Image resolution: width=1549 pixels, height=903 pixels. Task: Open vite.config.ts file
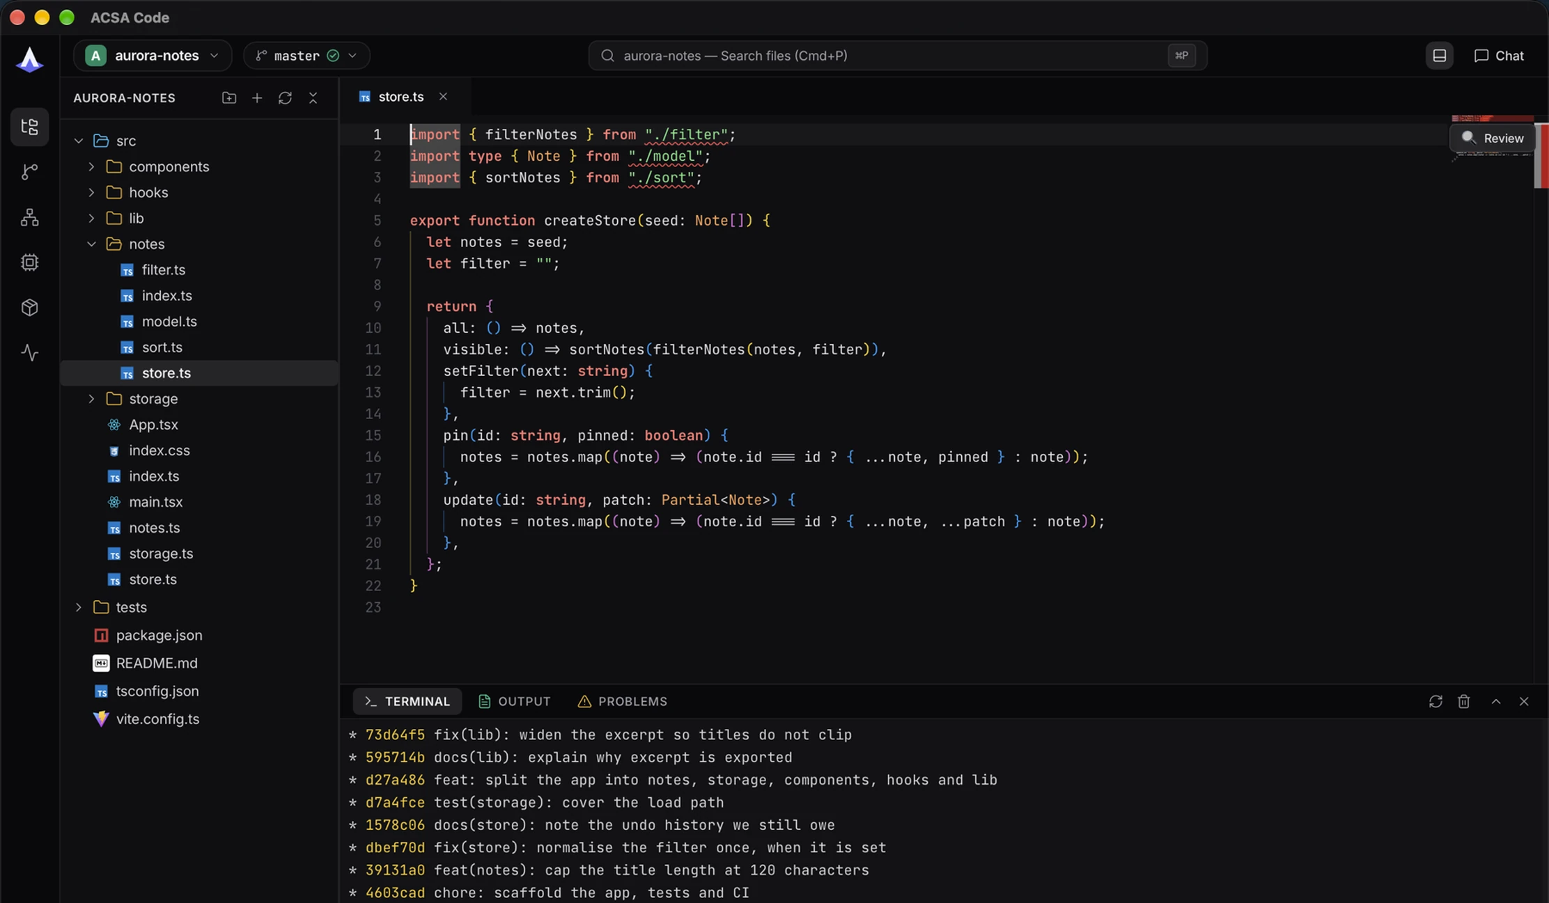199,719
